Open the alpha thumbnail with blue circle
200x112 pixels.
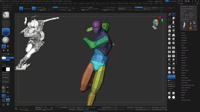click(6, 32)
